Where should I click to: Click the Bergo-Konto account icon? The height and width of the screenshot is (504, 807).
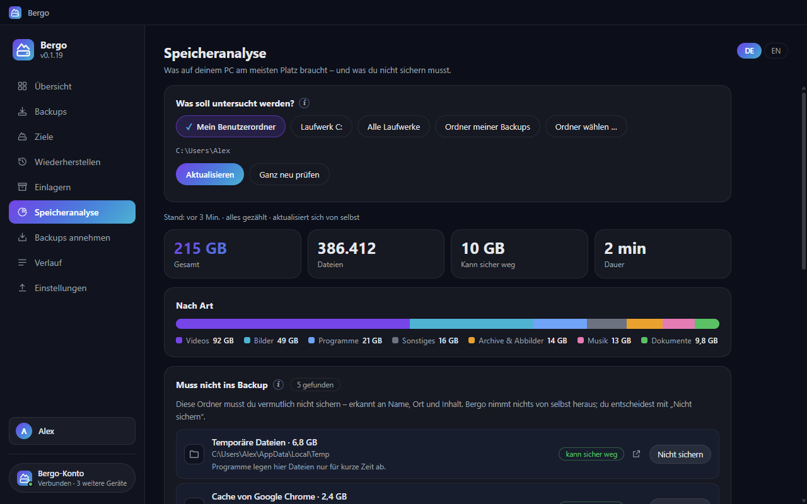tap(25, 478)
